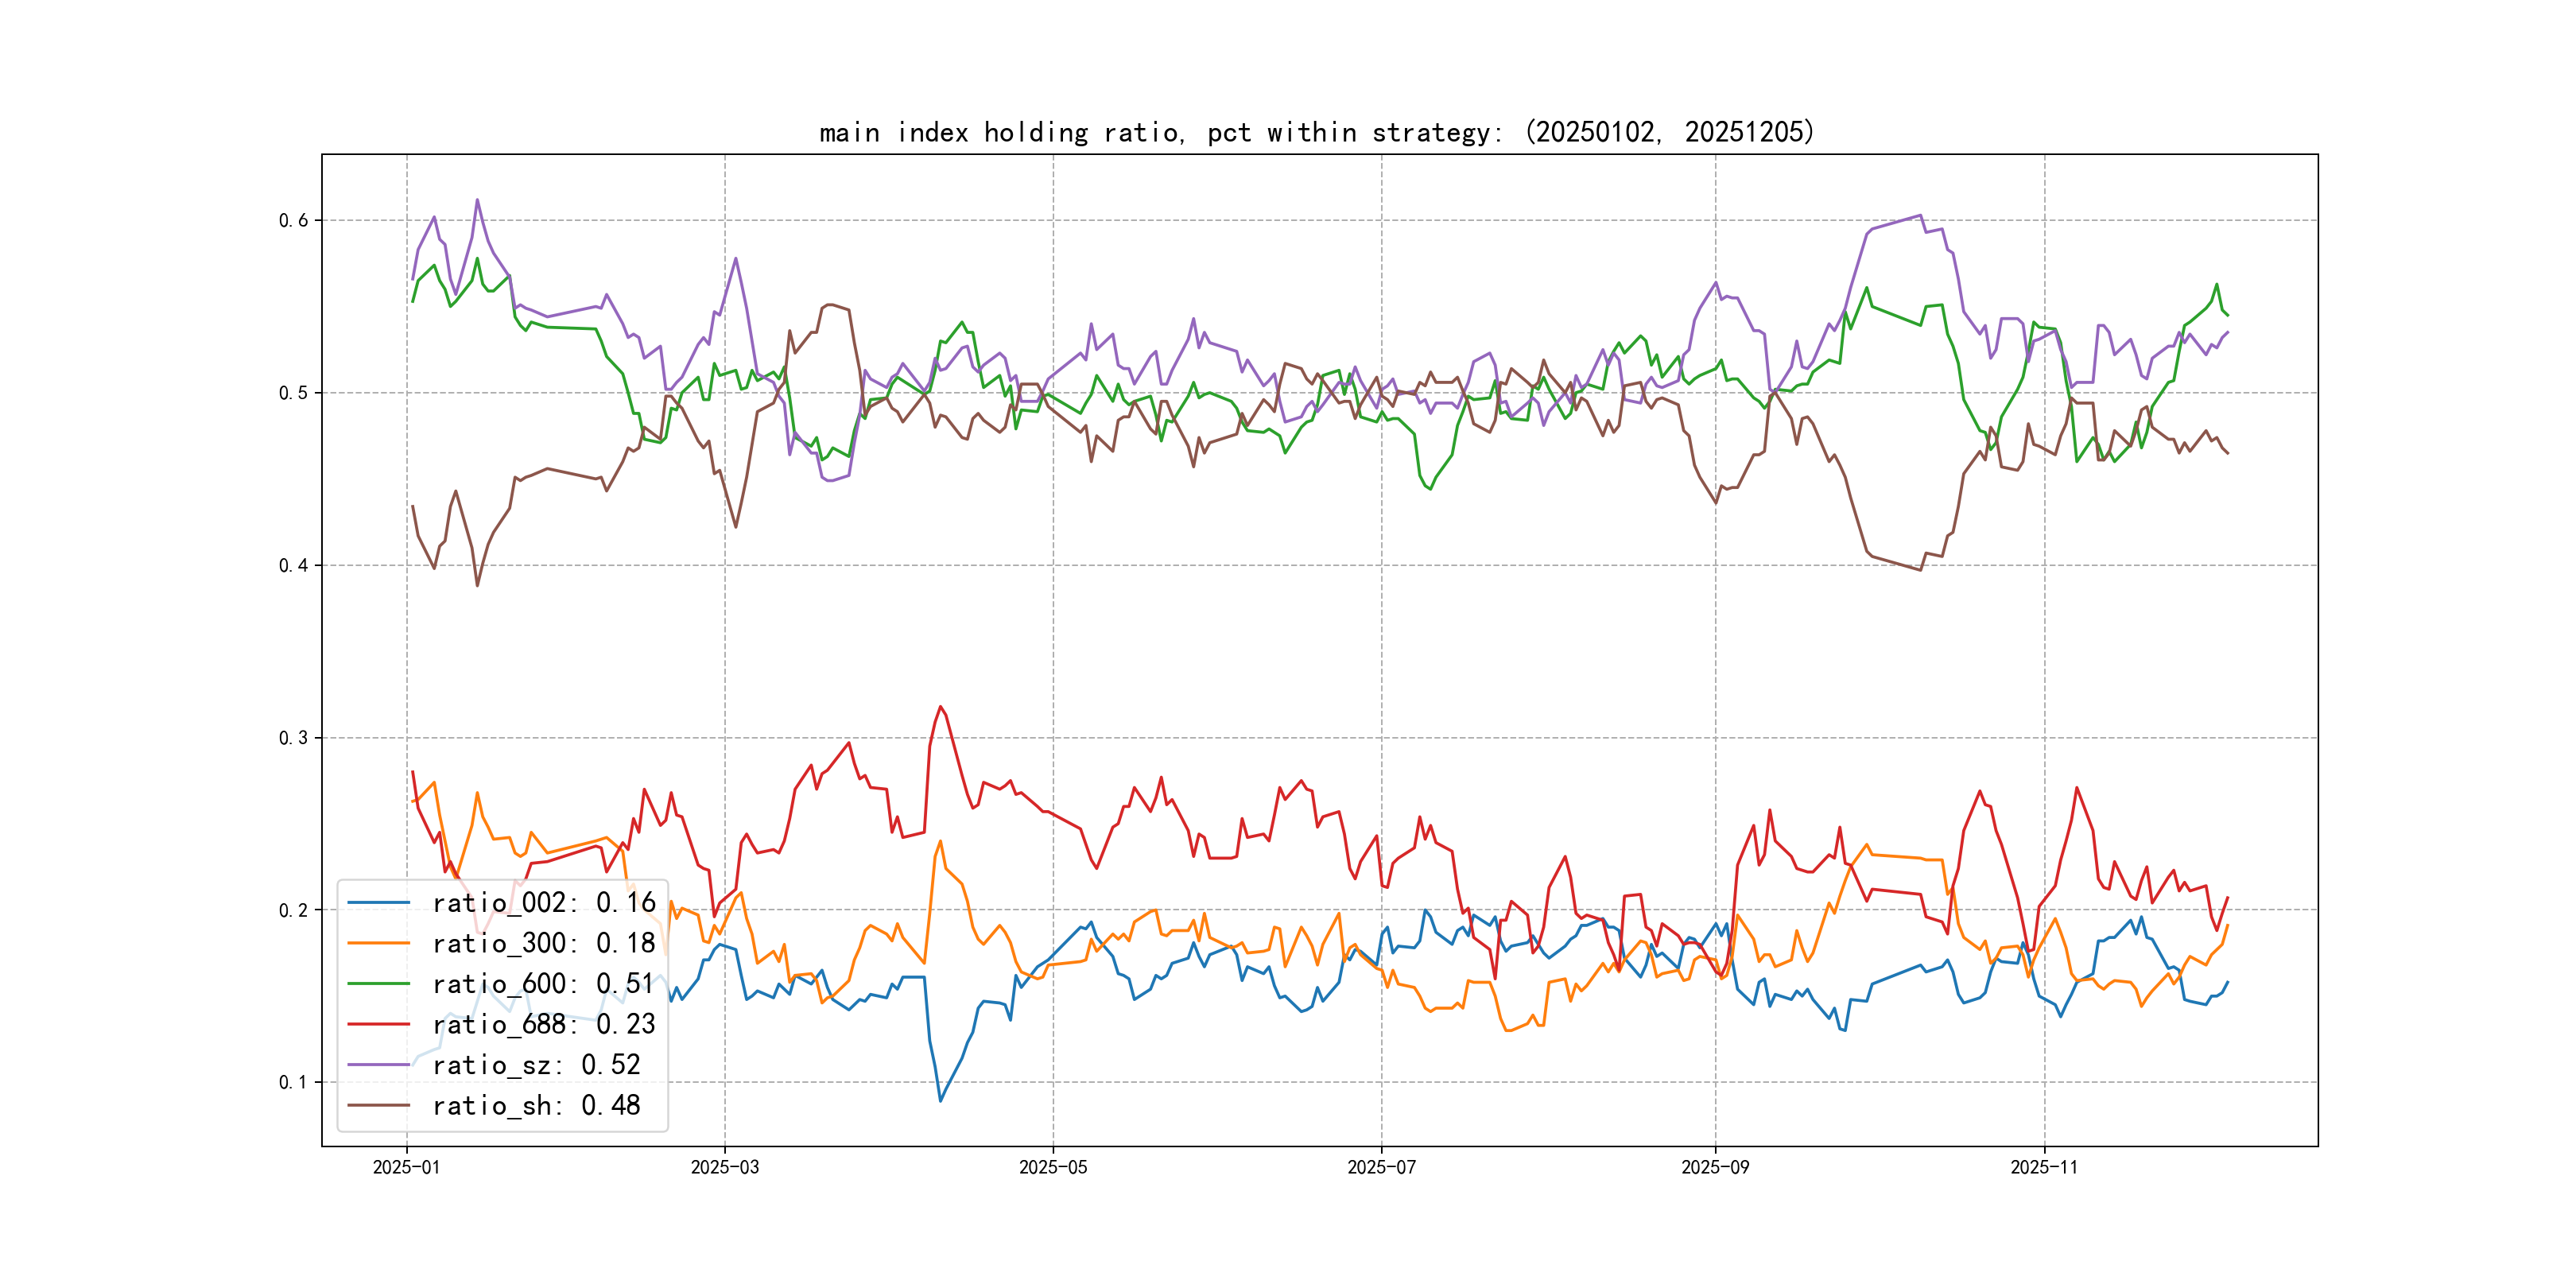The height and width of the screenshot is (1288, 2576).
Task: Click the purple line swatch in legend
Action: [x=379, y=1065]
